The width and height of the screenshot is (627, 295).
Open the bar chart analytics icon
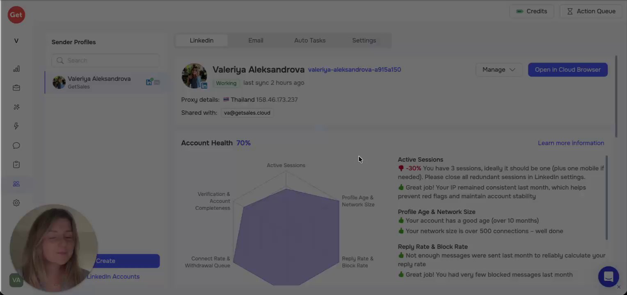(16, 69)
